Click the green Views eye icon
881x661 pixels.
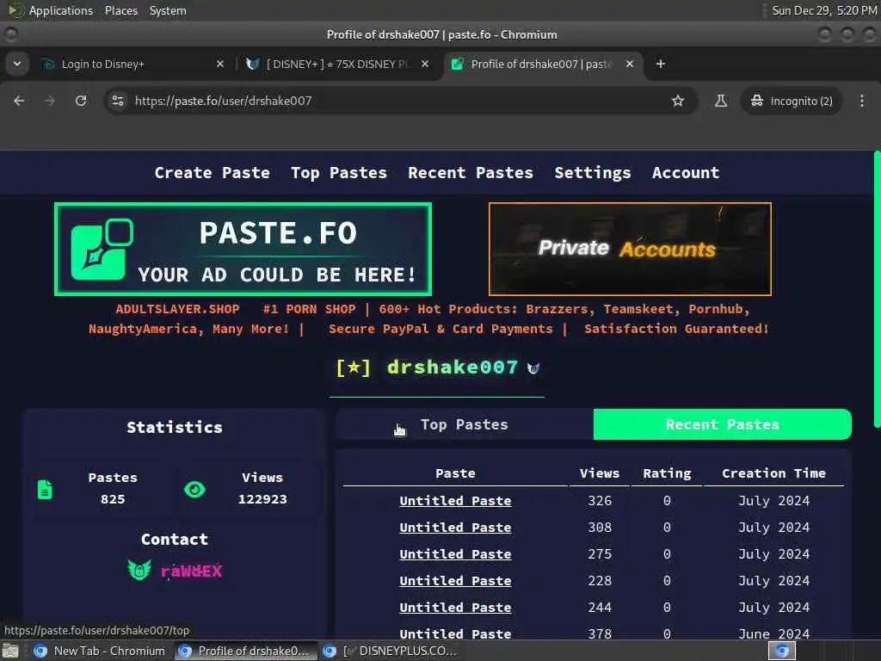pyautogui.click(x=194, y=489)
